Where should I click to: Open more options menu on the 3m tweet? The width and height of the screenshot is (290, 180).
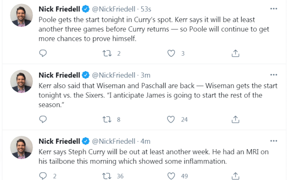[x=274, y=75]
